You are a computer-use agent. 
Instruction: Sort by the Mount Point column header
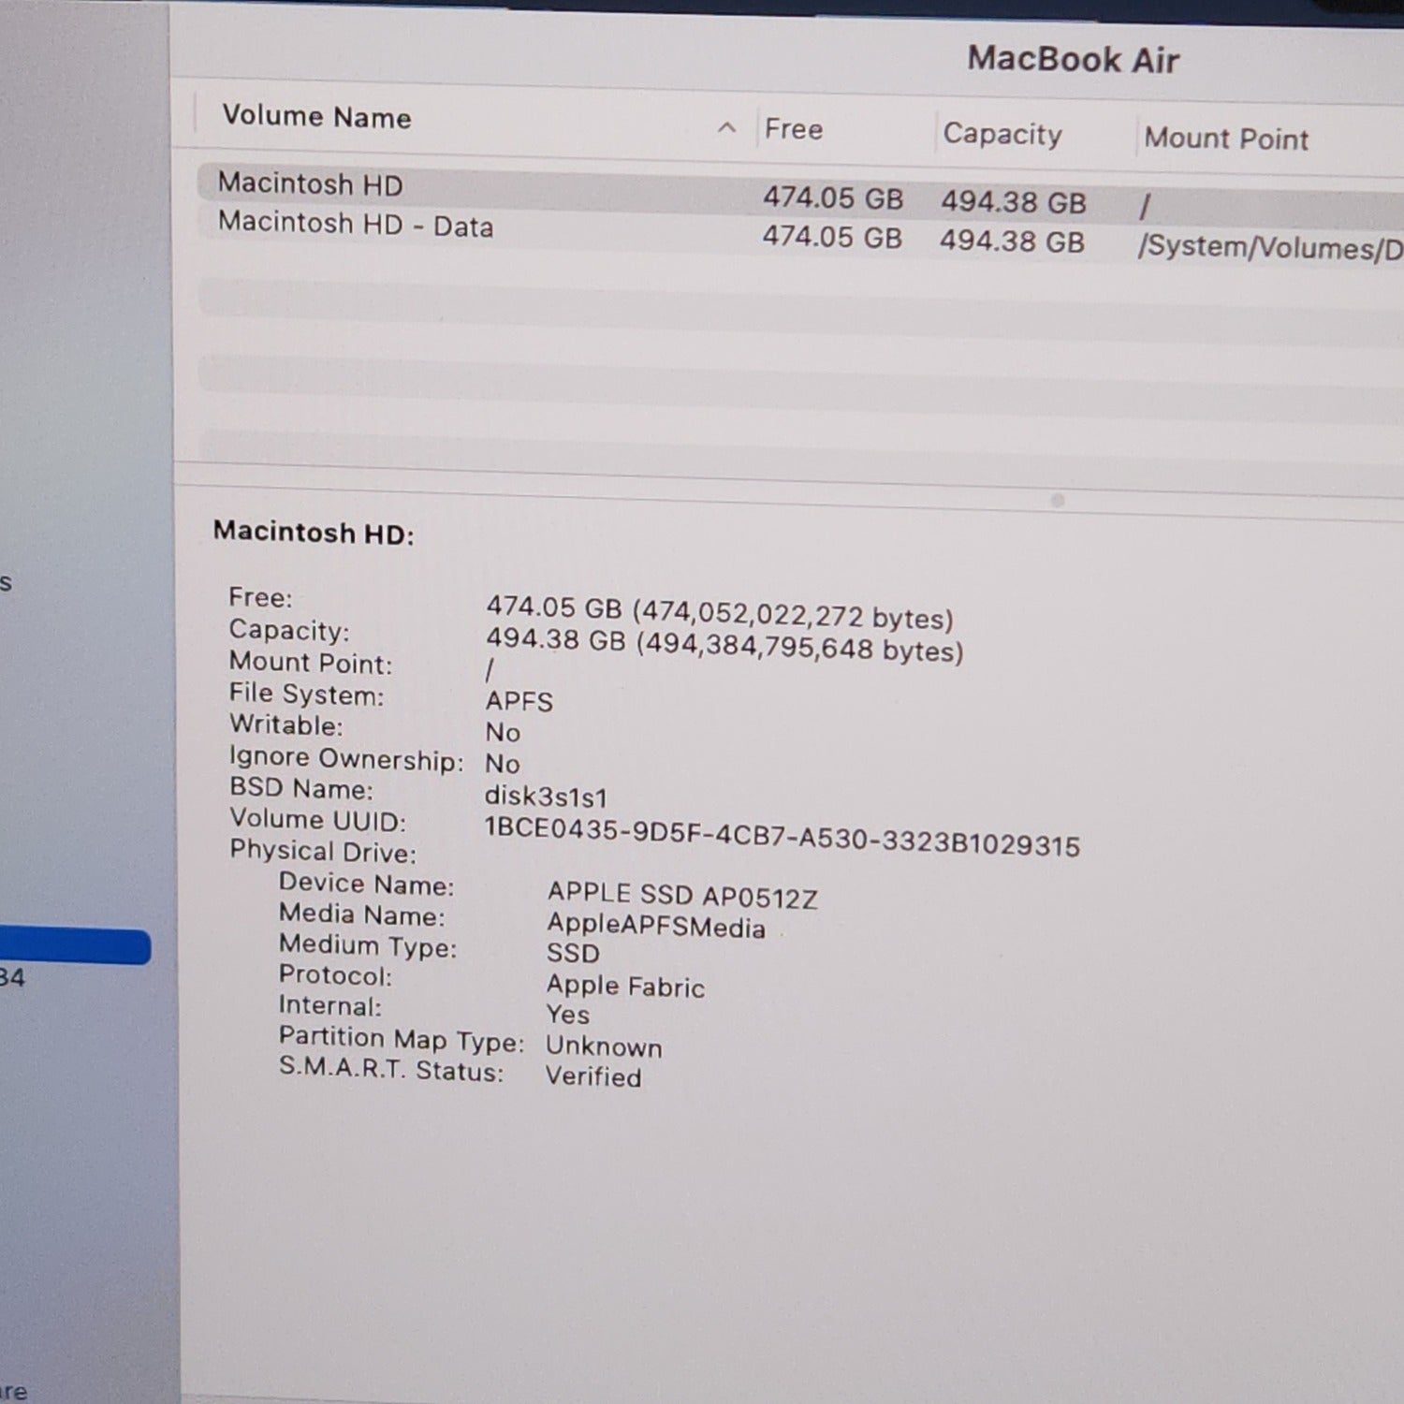[1226, 139]
